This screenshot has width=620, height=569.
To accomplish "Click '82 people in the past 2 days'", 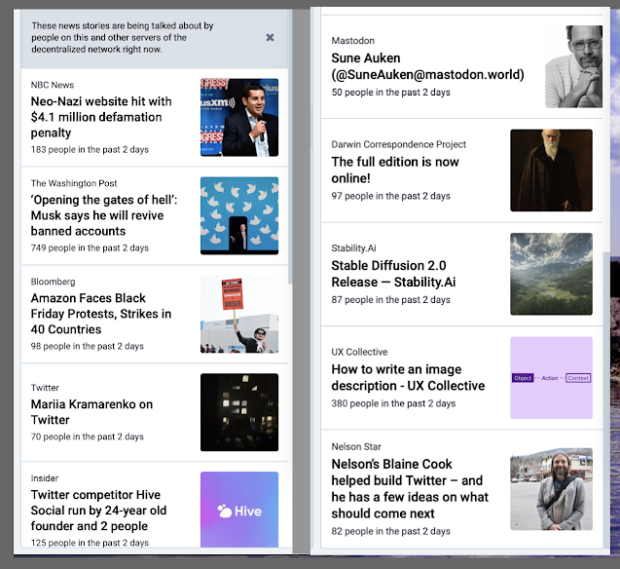I will tap(390, 531).
